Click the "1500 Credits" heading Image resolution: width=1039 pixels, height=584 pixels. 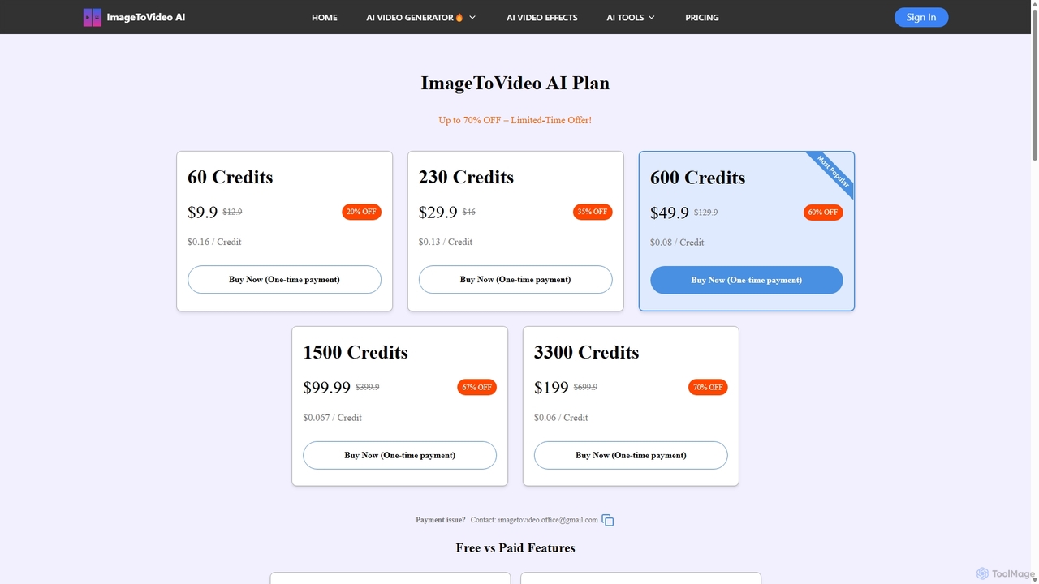pyautogui.click(x=356, y=352)
